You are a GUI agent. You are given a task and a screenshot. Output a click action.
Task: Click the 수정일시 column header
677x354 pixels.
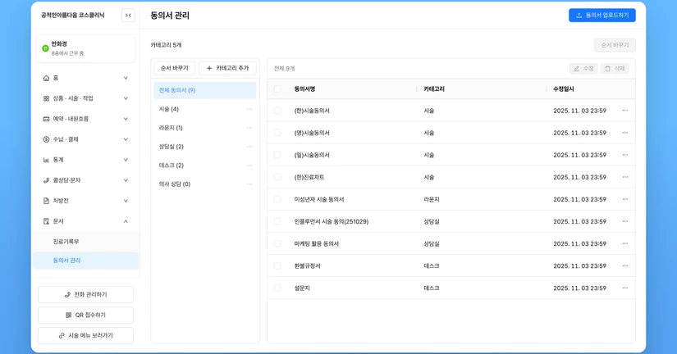tap(564, 88)
